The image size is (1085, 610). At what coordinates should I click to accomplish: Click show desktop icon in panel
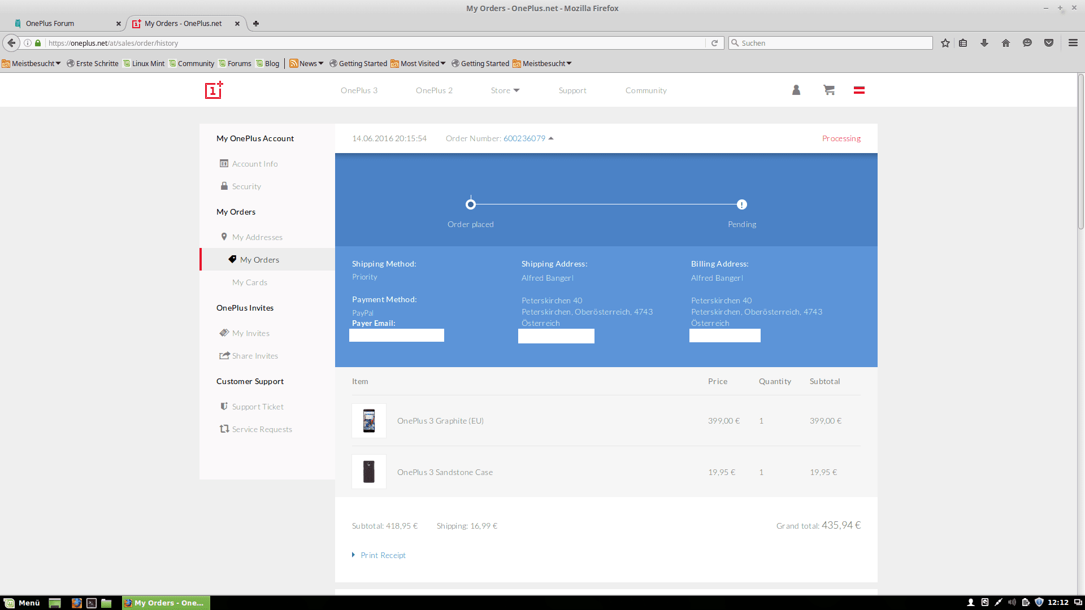pyautogui.click(x=55, y=603)
